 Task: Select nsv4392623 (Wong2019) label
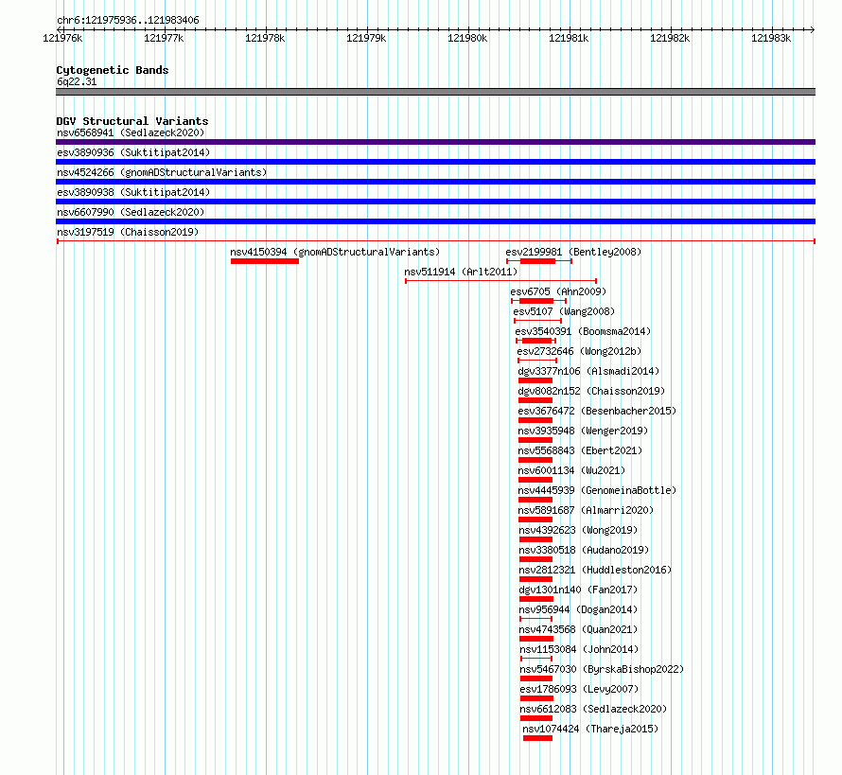(578, 530)
